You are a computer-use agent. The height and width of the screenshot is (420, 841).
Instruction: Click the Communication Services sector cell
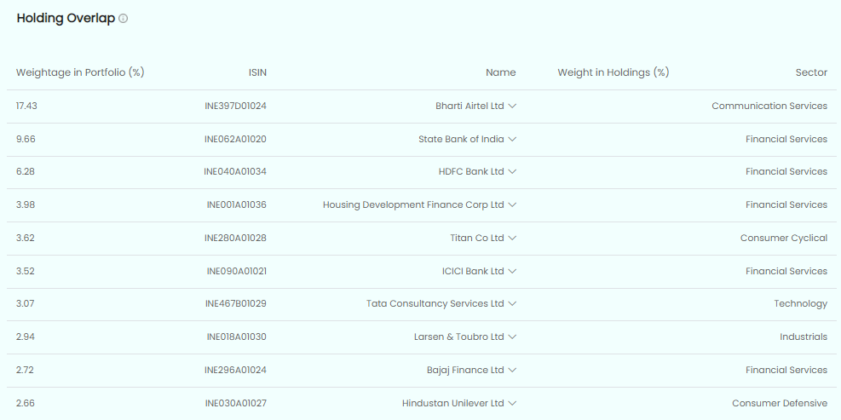769,106
